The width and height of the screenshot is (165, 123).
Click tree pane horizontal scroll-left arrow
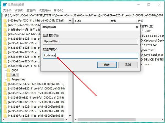pos(4,119)
